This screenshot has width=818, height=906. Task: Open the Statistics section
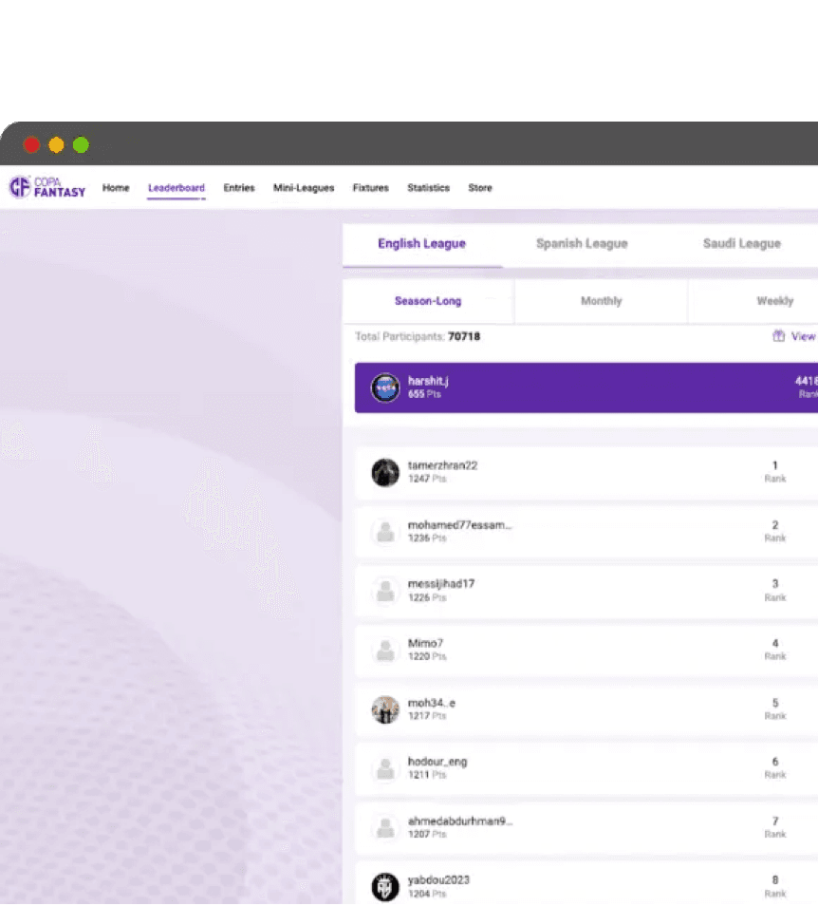click(428, 188)
